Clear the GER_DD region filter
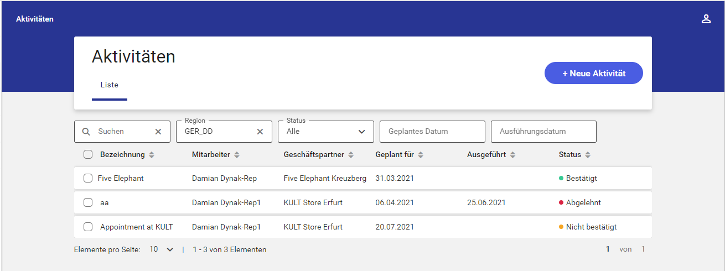 260,132
